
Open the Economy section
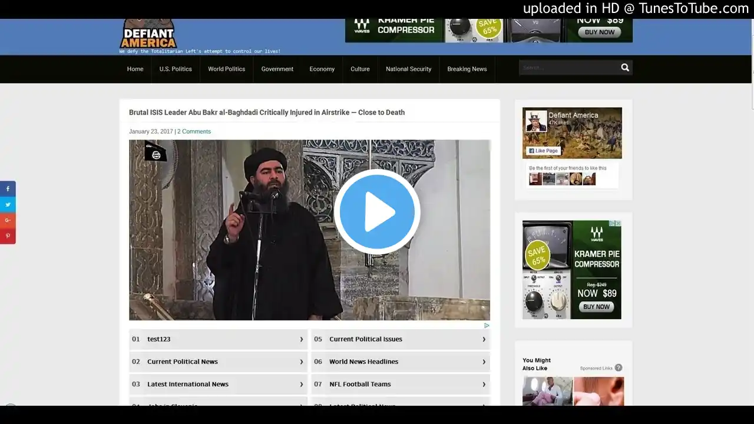[x=322, y=69]
